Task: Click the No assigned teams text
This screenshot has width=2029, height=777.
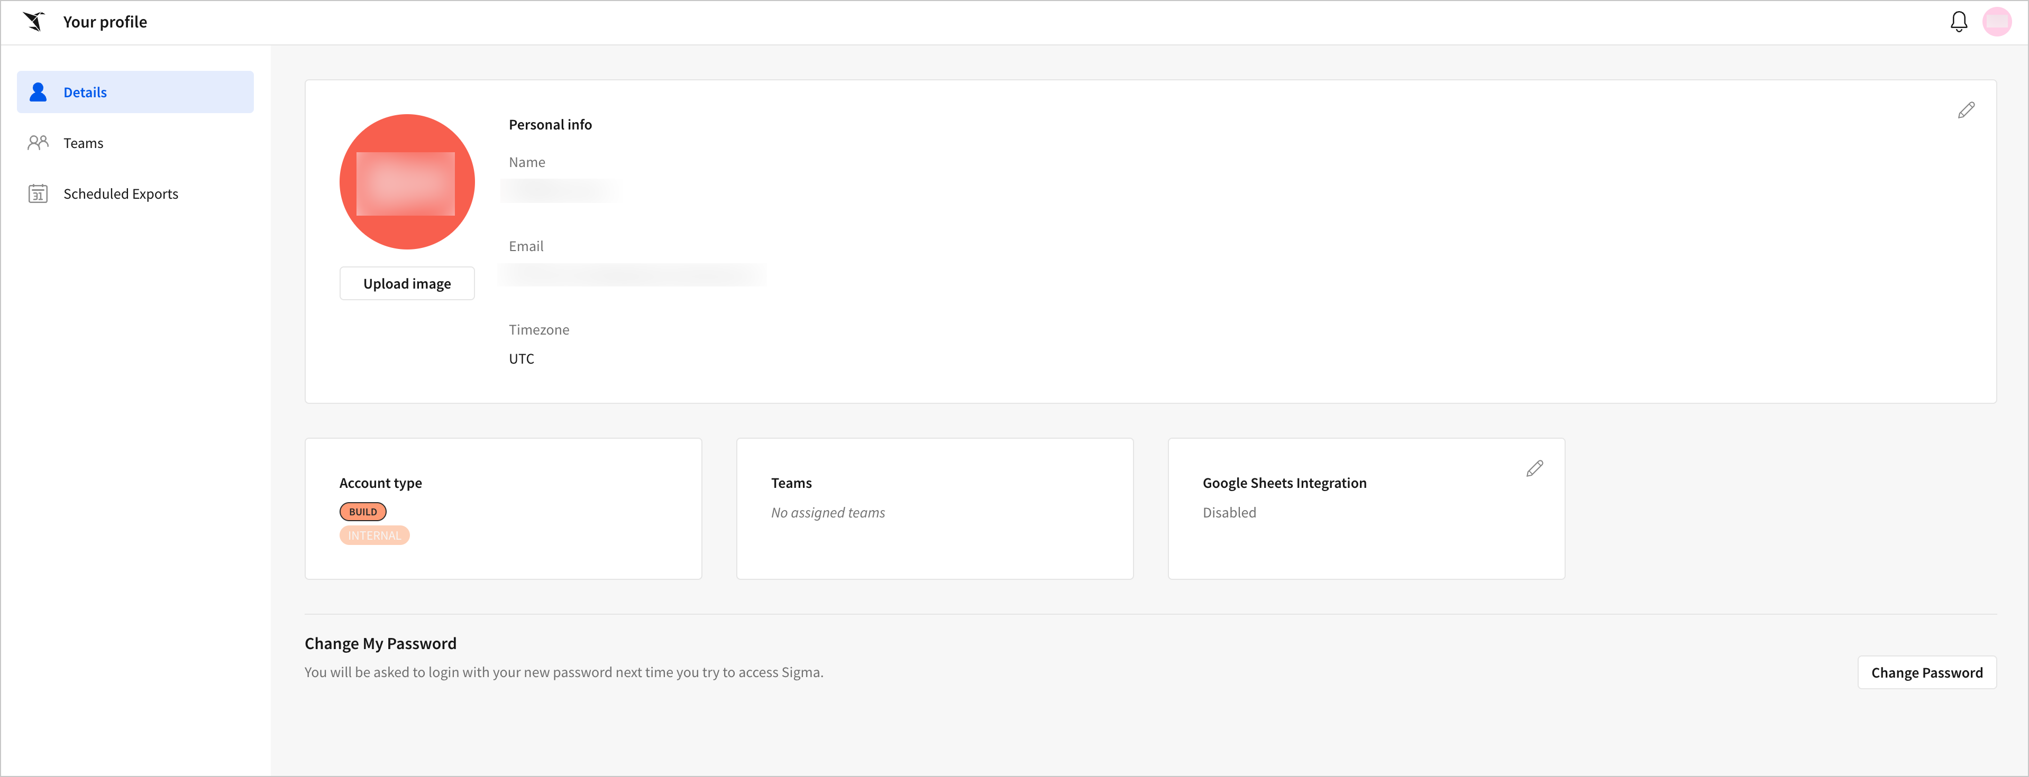Action: coord(827,513)
